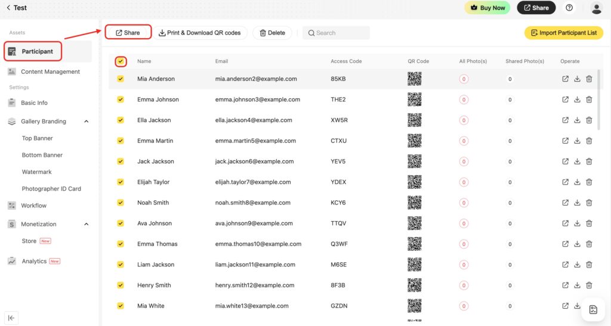Viewport: 611px width, 326px height.
Task: Open the user profile avatar
Action: [596, 8]
